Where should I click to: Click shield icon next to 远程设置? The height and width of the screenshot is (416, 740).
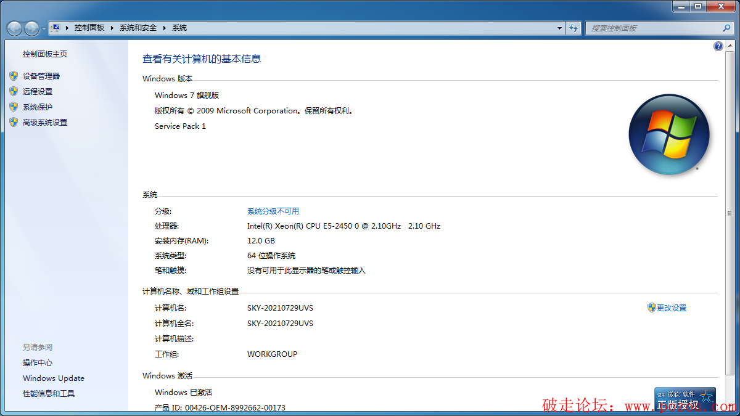[x=14, y=91]
